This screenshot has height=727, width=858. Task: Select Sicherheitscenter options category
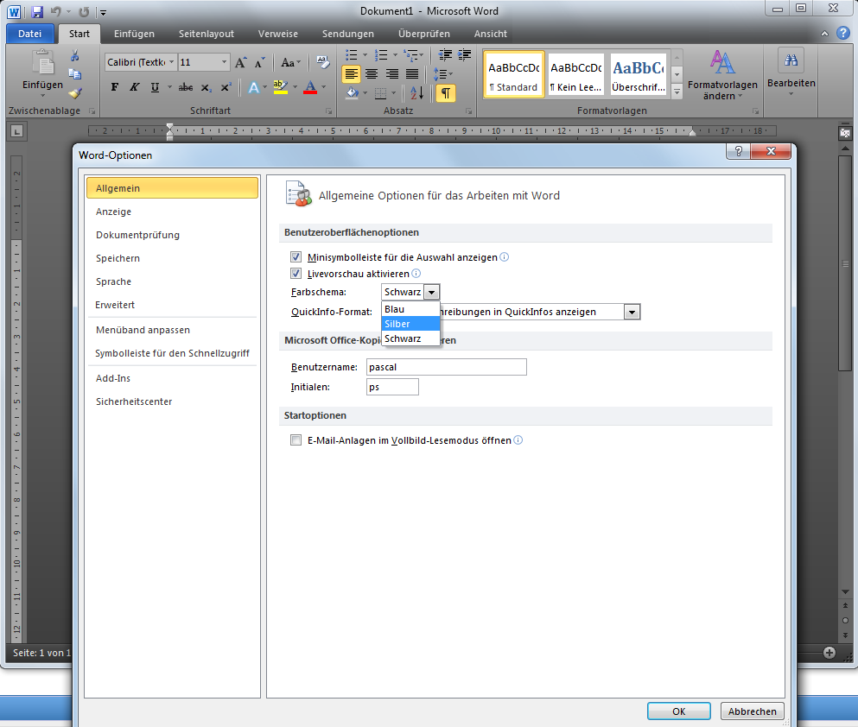172,401
